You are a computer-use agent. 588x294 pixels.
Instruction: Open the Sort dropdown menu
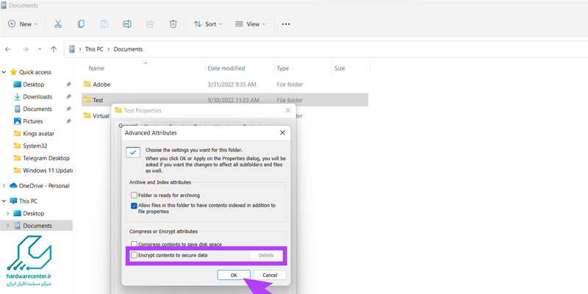coord(206,24)
